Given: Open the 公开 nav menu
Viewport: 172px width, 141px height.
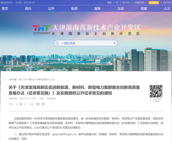Looking at the screenshot, I should (51, 9).
